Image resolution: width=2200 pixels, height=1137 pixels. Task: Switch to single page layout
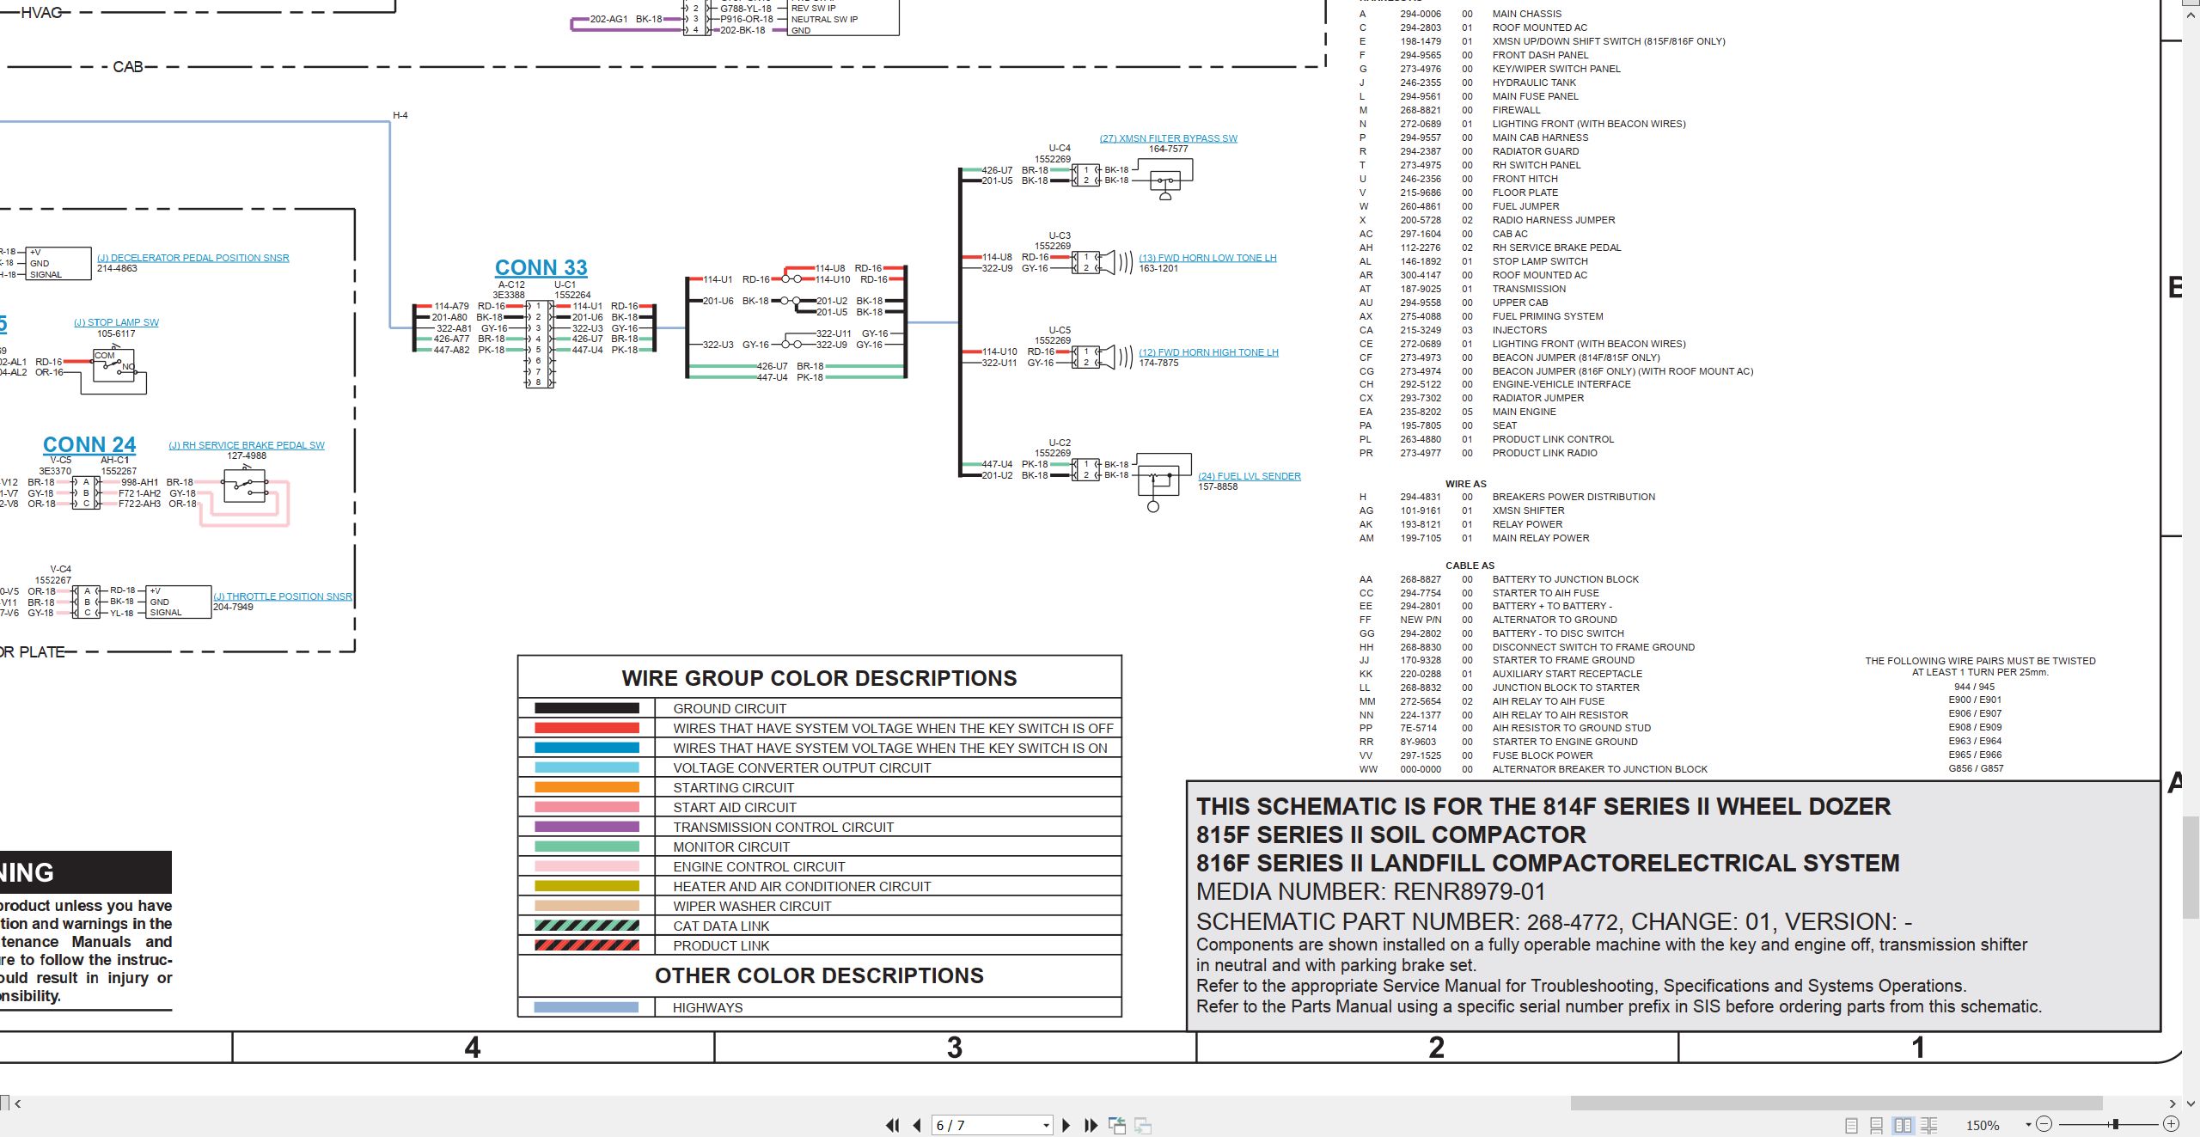pyautogui.click(x=1851, y=1125)
